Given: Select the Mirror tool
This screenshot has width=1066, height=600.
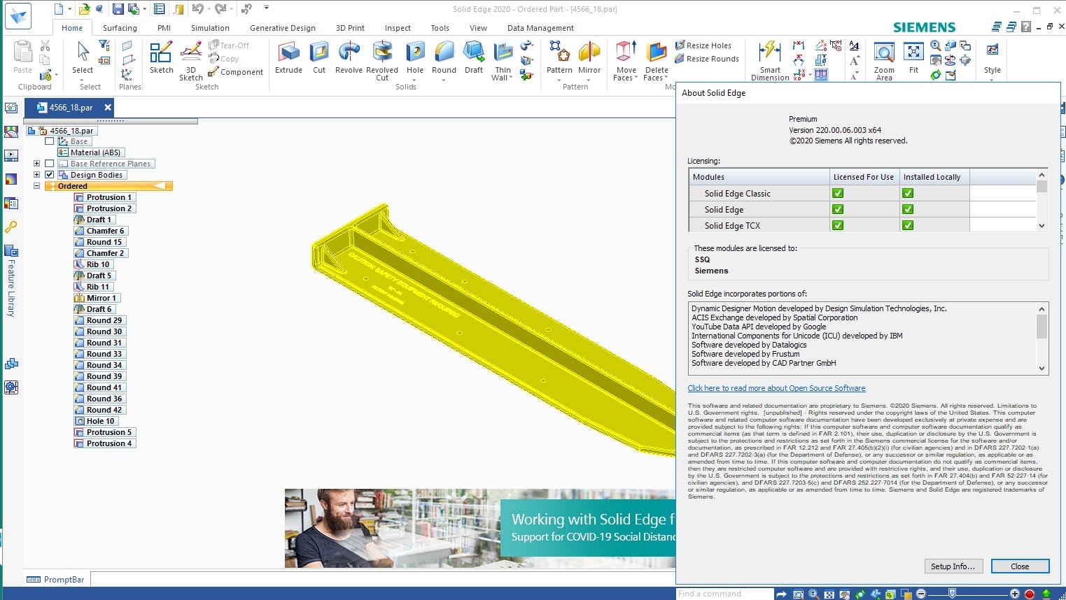Looking at the screenshot, I should (x=589, y=57).
